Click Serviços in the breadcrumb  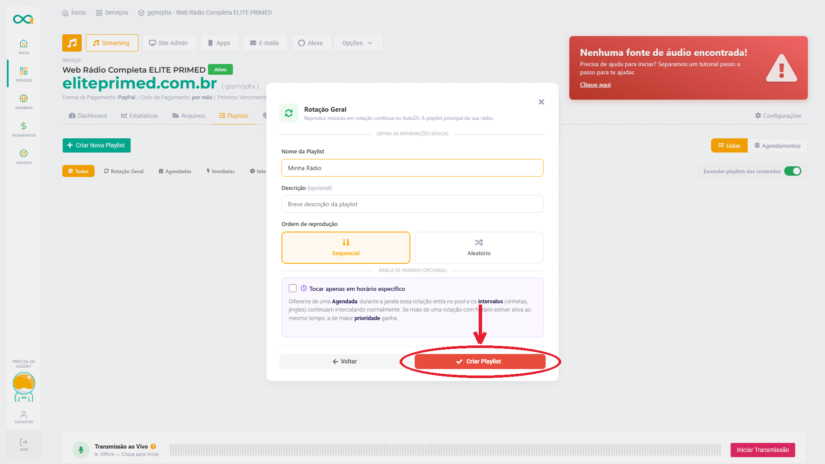(x=112, y=13)
